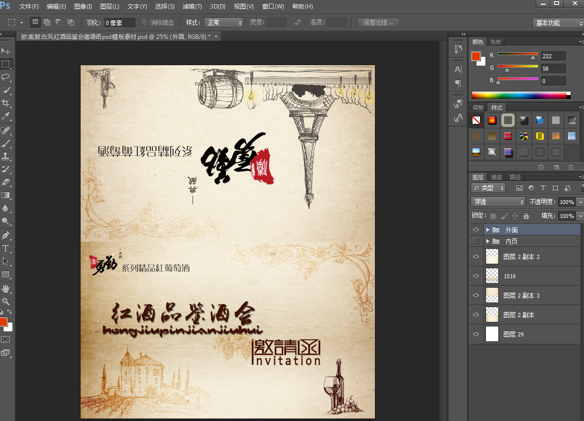This screenshot has width=584, height=421.
Task: Select the Lasso tool
Action: tap(5, 77)
